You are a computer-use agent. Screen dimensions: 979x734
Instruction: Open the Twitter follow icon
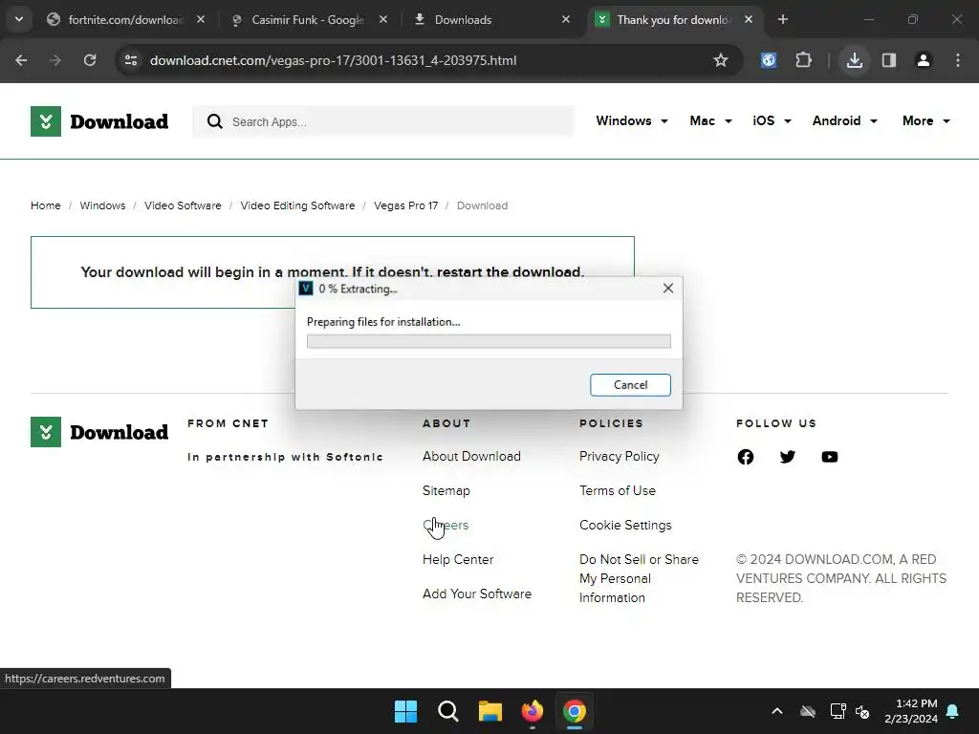[x=788, y=457]
